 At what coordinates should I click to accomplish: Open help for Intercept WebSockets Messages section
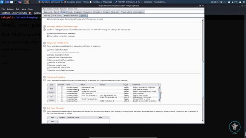(x=45, y=26)
